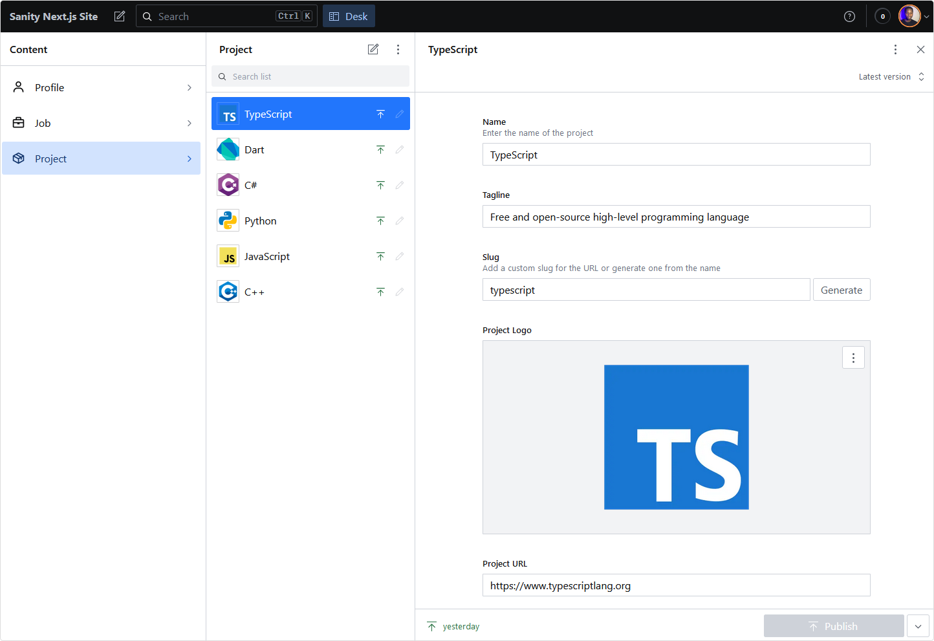Click the Name field containing TypeScript
The height and width of the screenshot is (641, 934).
click(676, 155)
